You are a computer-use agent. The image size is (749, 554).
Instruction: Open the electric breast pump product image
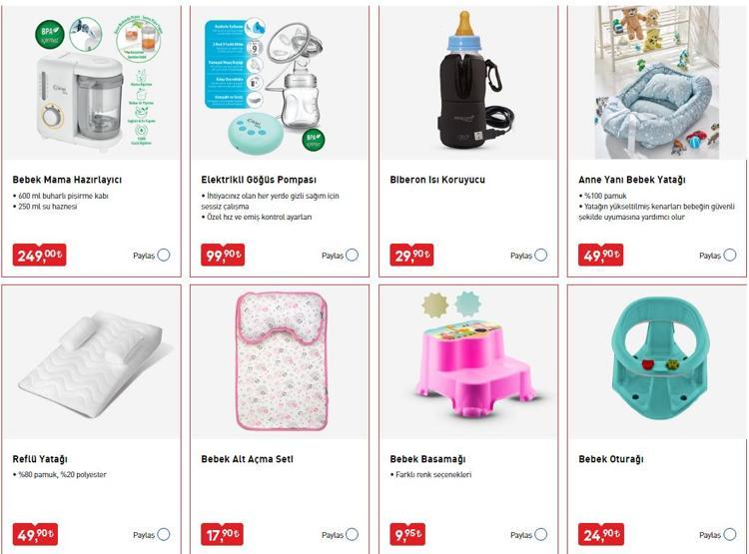pyautogui.click(x=280, y=82)
